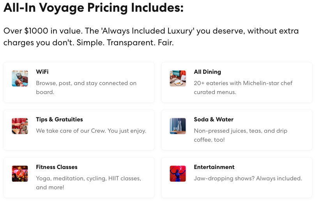Select the Tips & Gratuities image icon
The image size is (317, 201).
20,126
